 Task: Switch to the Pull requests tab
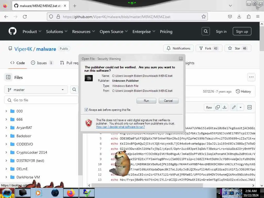pyautogui.click(x=69, y=63)
